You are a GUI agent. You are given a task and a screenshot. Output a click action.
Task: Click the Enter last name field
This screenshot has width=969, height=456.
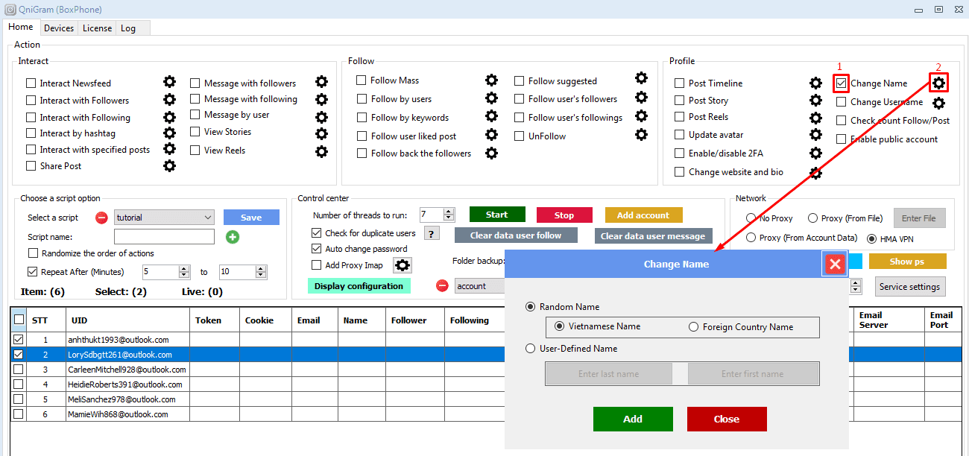[608, 374]
